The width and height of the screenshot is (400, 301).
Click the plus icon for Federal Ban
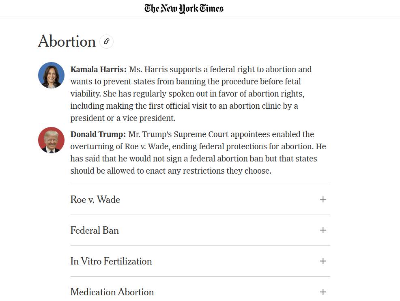[323, 230]
